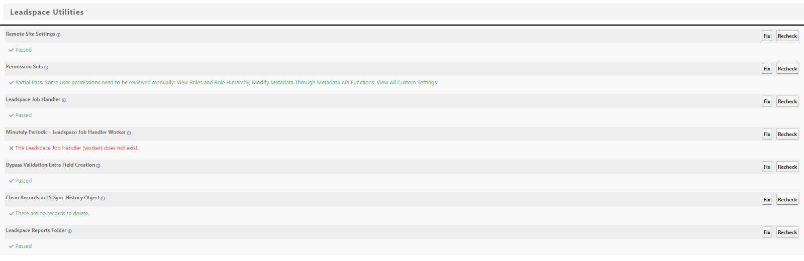This screenshot has height=261, width=804.
Task: Show info for Minutely Periodic Job Handler Worker
Action: (129, 133)
